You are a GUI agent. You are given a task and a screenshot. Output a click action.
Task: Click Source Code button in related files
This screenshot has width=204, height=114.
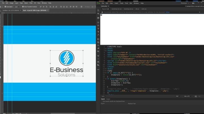tap(105, 9)
